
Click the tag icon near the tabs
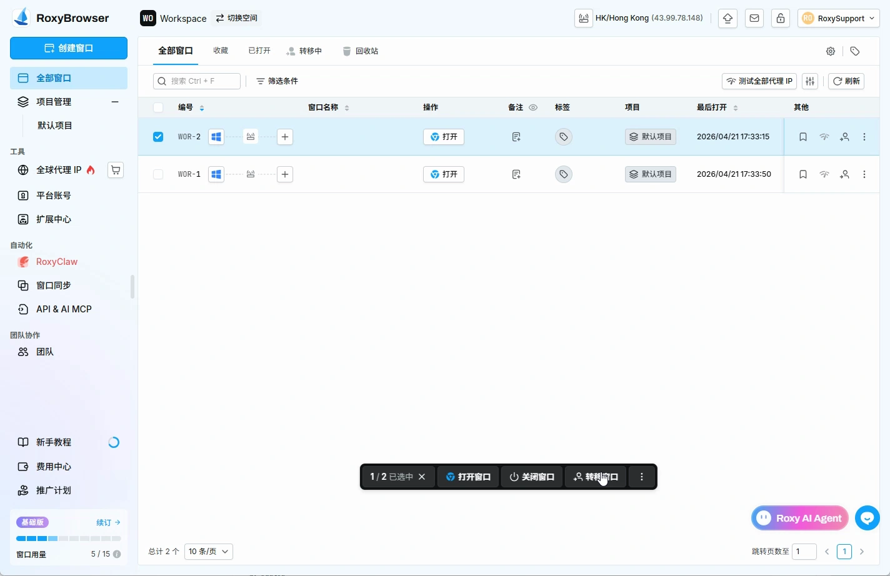tap(855, 51)
